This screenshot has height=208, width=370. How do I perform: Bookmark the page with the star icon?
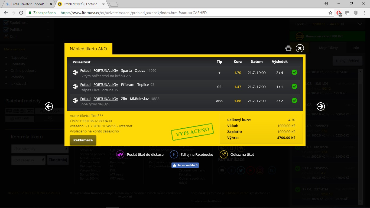coord(330,13)
